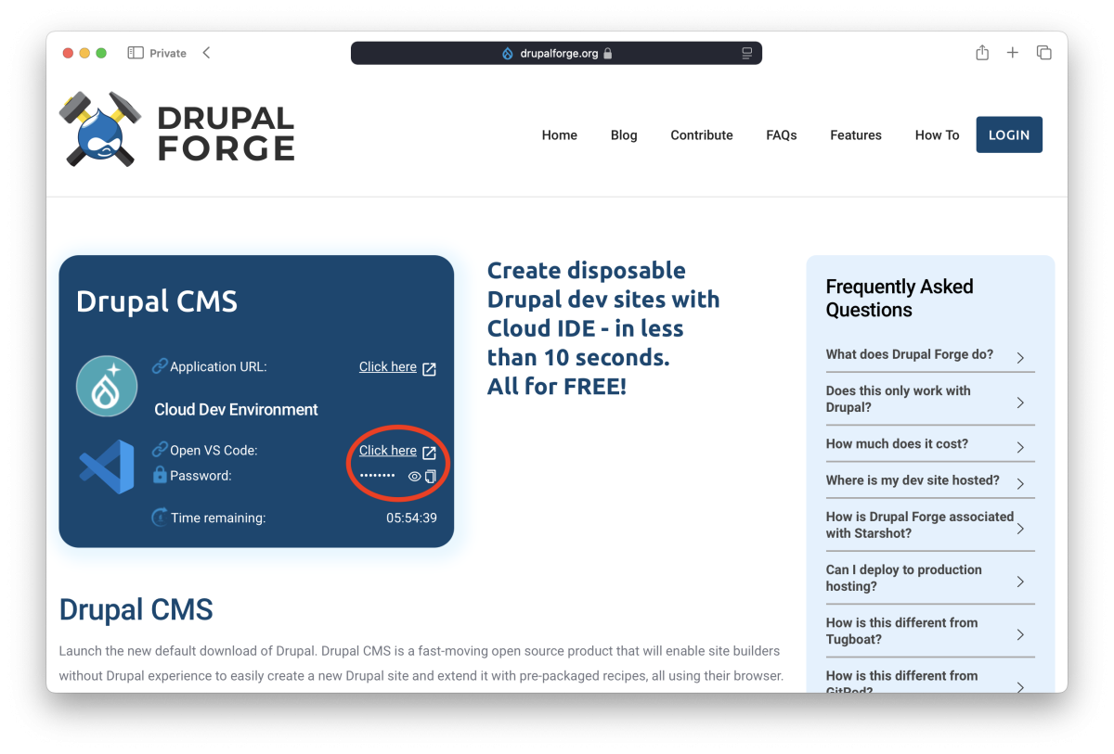Click the Private browsing label
Image resolution: width=1114 pixels, height=754 pixels.
point(168,53)
